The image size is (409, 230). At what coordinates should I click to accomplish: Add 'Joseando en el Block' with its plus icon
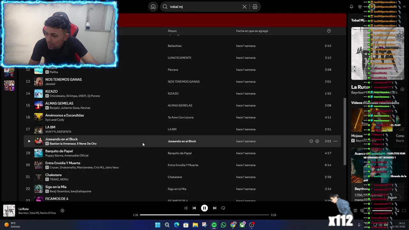[317, 141]
